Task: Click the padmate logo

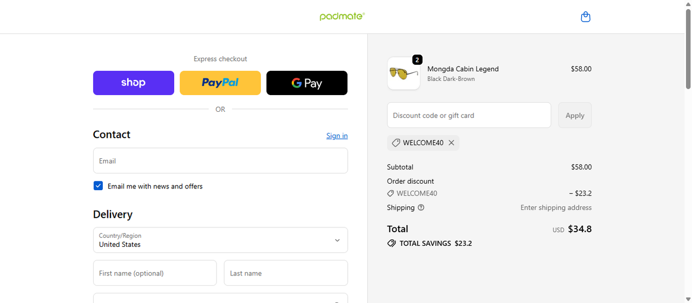Action: 342,16
